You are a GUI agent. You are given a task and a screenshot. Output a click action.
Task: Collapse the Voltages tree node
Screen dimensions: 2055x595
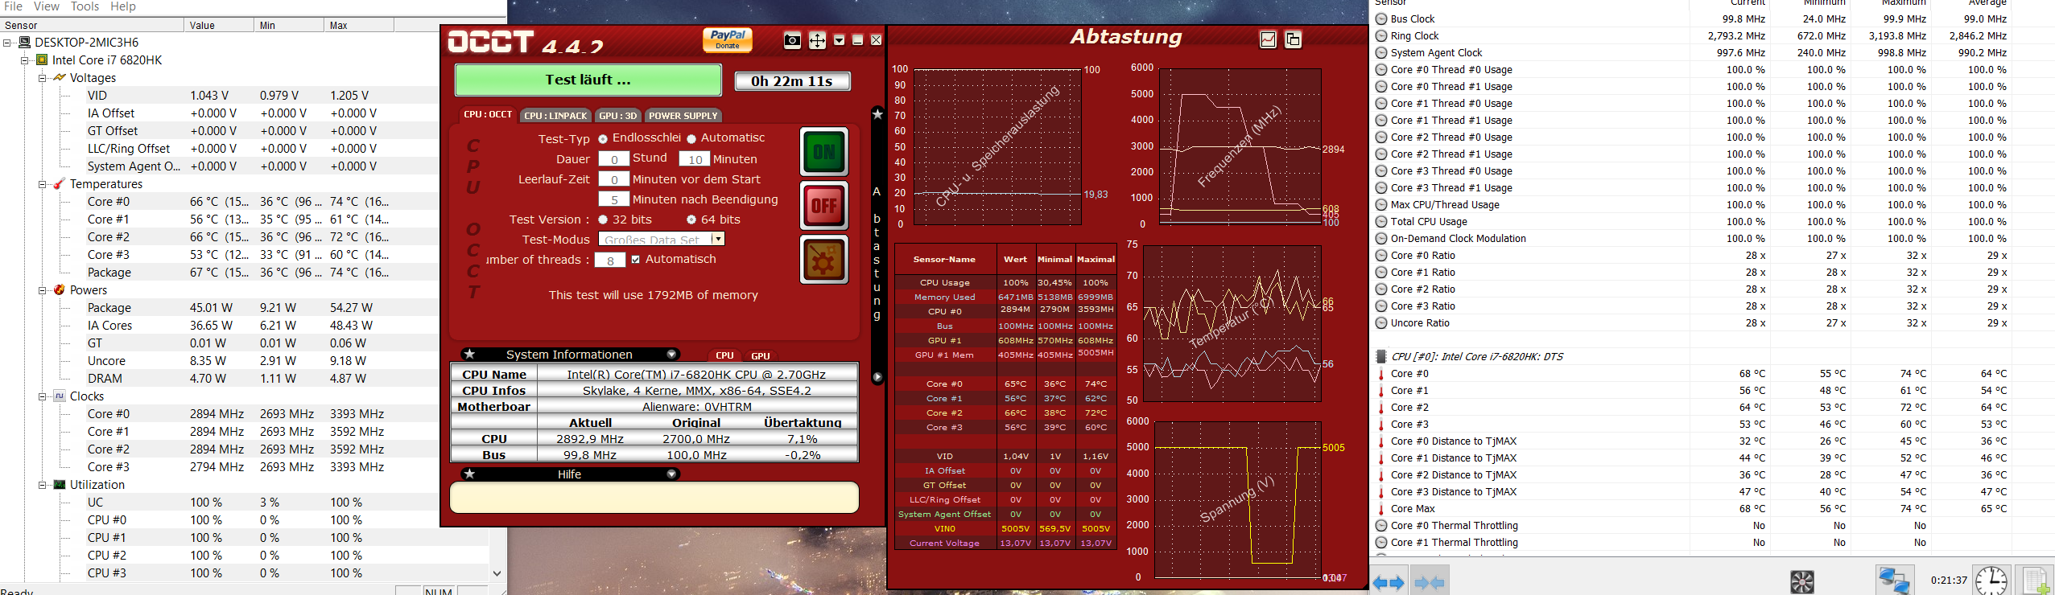click(43, 77)
